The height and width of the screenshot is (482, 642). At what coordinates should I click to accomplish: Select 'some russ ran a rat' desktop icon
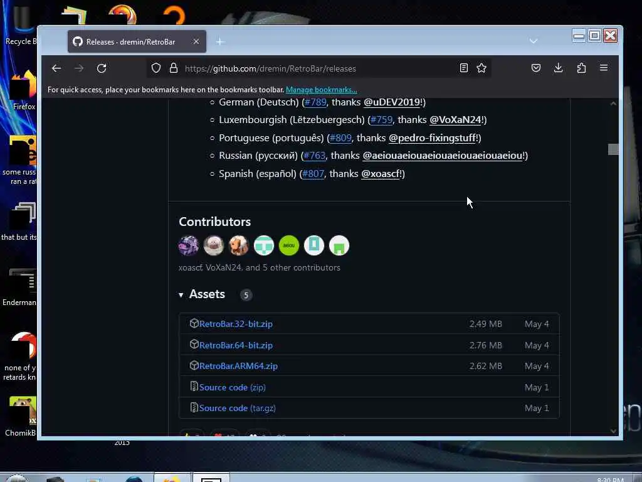(x=21, y=161)
